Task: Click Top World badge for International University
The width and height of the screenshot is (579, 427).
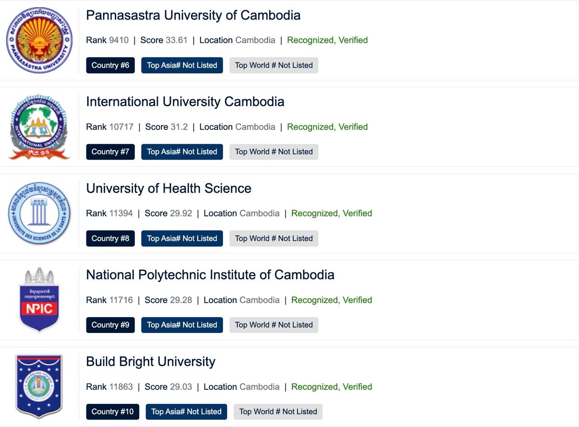Action: click(274, 152)
